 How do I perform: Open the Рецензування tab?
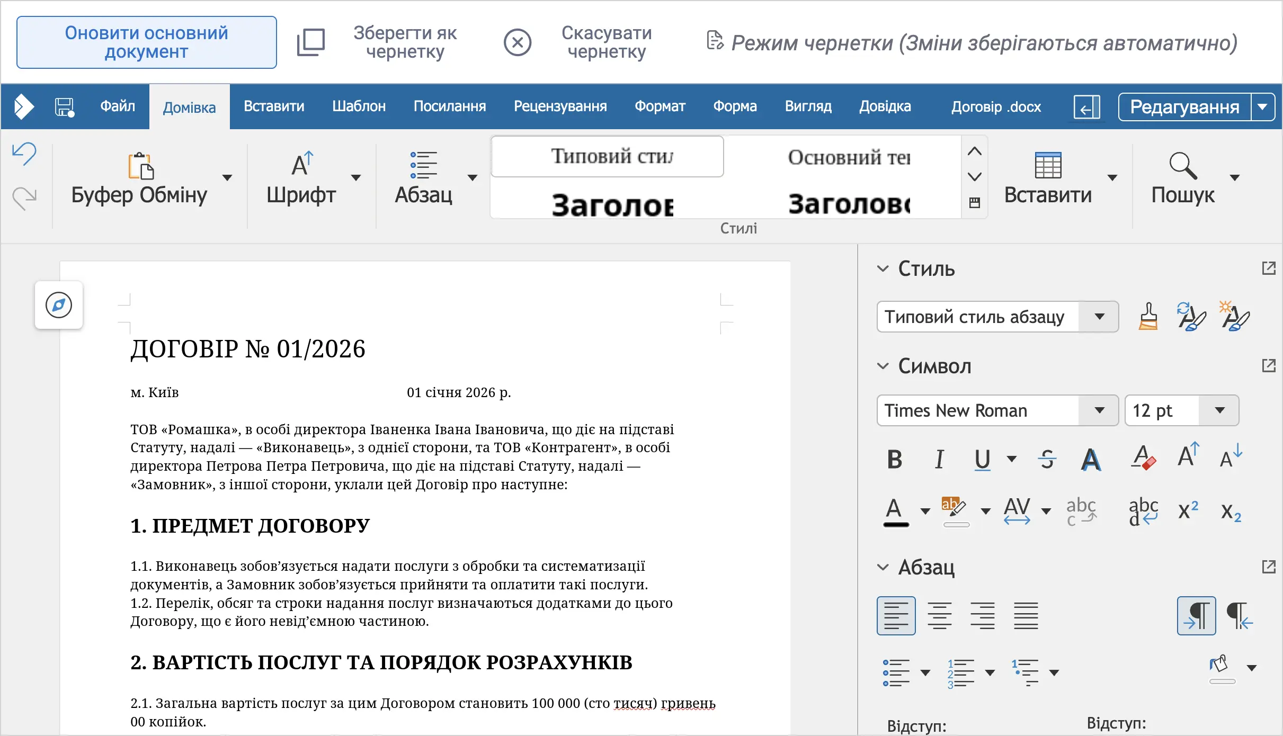[x=560, y=106]
